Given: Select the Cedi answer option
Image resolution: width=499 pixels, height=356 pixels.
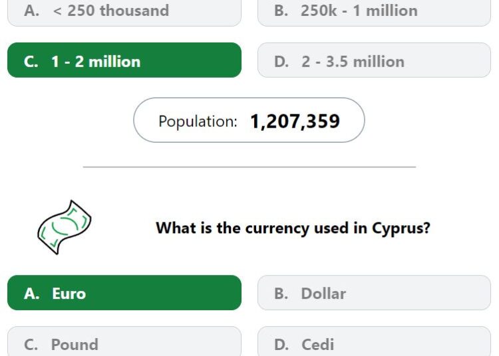Looking at the screenshot, I should [x=374, y=341].
